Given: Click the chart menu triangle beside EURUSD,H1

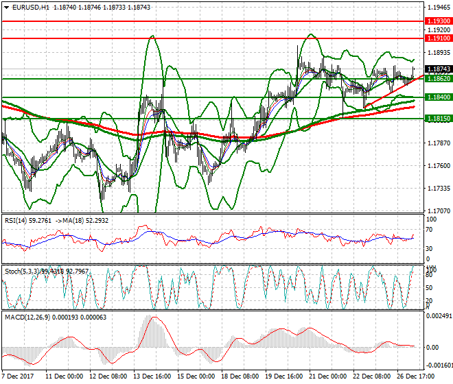Looking at the screenshot, I should click(x=7, y=8).
